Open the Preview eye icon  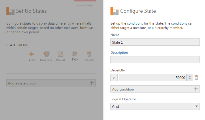point(46,54)
